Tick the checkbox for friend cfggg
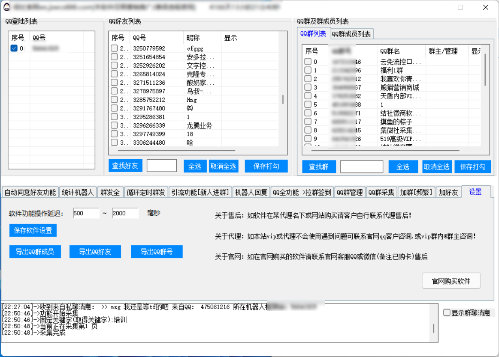 [114, 48]
